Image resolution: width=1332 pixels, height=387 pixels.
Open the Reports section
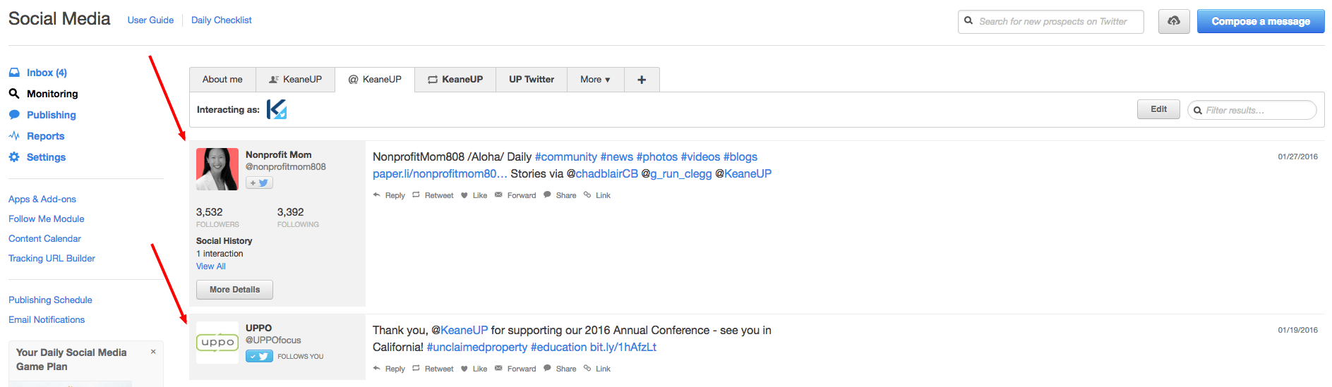click(45, 136)
